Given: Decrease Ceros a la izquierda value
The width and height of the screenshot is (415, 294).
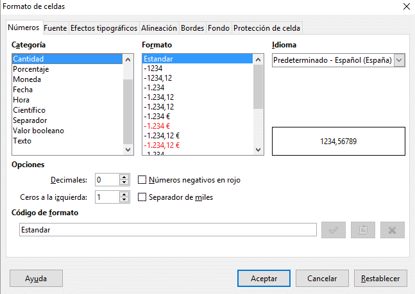Looking at the screenshot, I should click(x=124, y=200).
